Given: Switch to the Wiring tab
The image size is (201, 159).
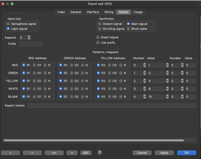Looking at the screenshot, I should (109, 12).
